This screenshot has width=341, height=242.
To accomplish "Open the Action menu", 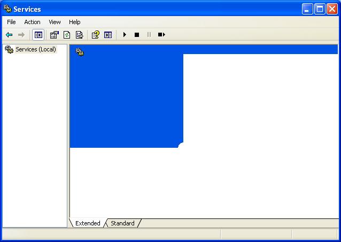I will pyautogui.click(x=32, y=22).
